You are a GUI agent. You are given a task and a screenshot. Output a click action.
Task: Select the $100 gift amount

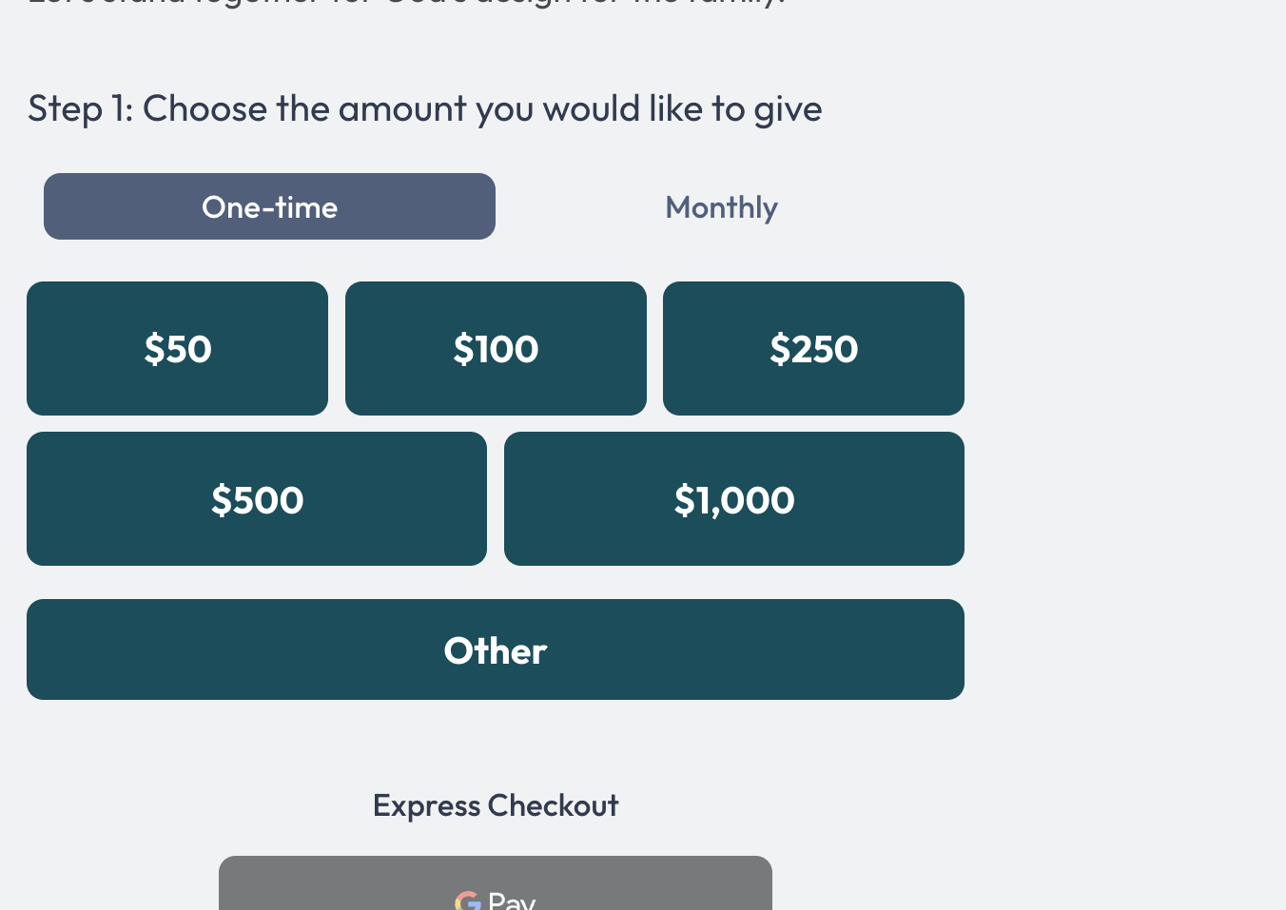(496, 348)
